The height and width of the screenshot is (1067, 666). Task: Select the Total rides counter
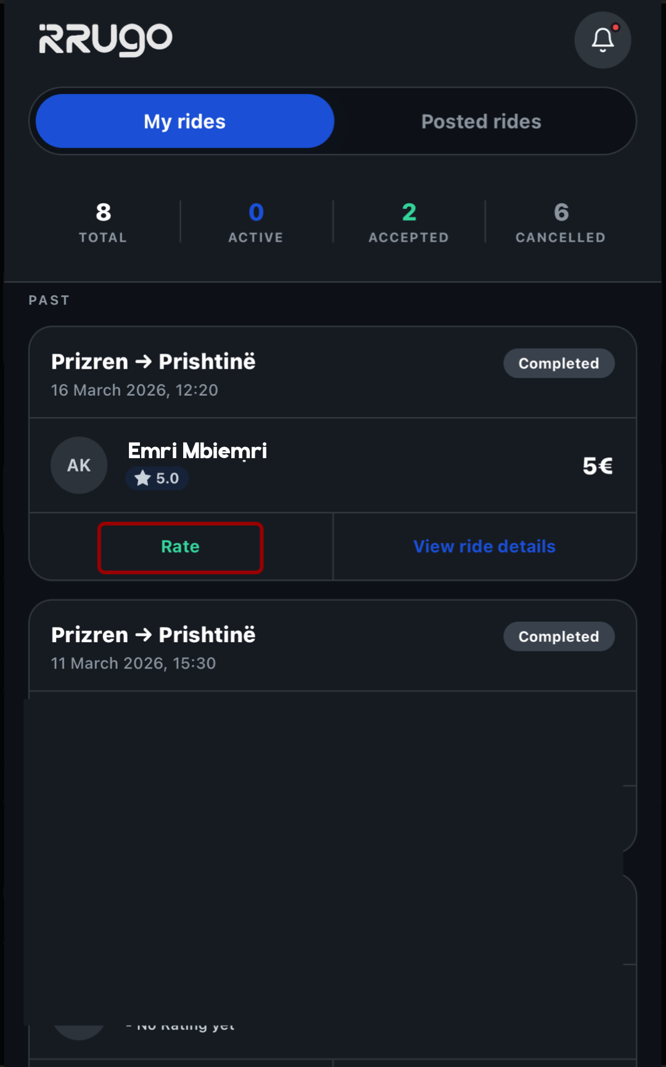pos(103,222)
